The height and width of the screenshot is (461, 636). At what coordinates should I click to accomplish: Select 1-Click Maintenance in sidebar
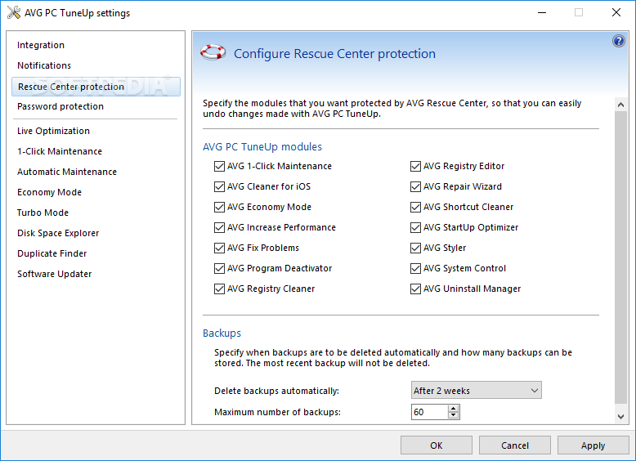tap(60, 151)
